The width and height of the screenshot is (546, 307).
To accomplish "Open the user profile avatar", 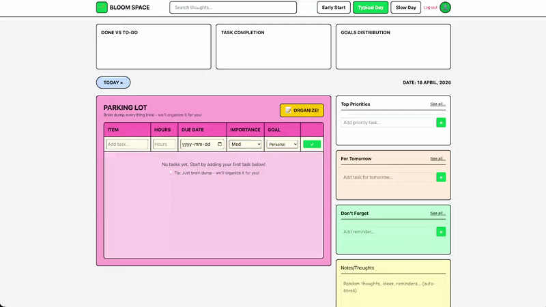I will 445,8.
